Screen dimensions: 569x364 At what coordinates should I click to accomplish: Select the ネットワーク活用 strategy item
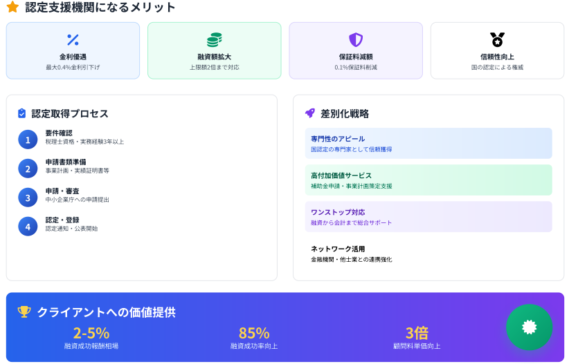(428, 253)
